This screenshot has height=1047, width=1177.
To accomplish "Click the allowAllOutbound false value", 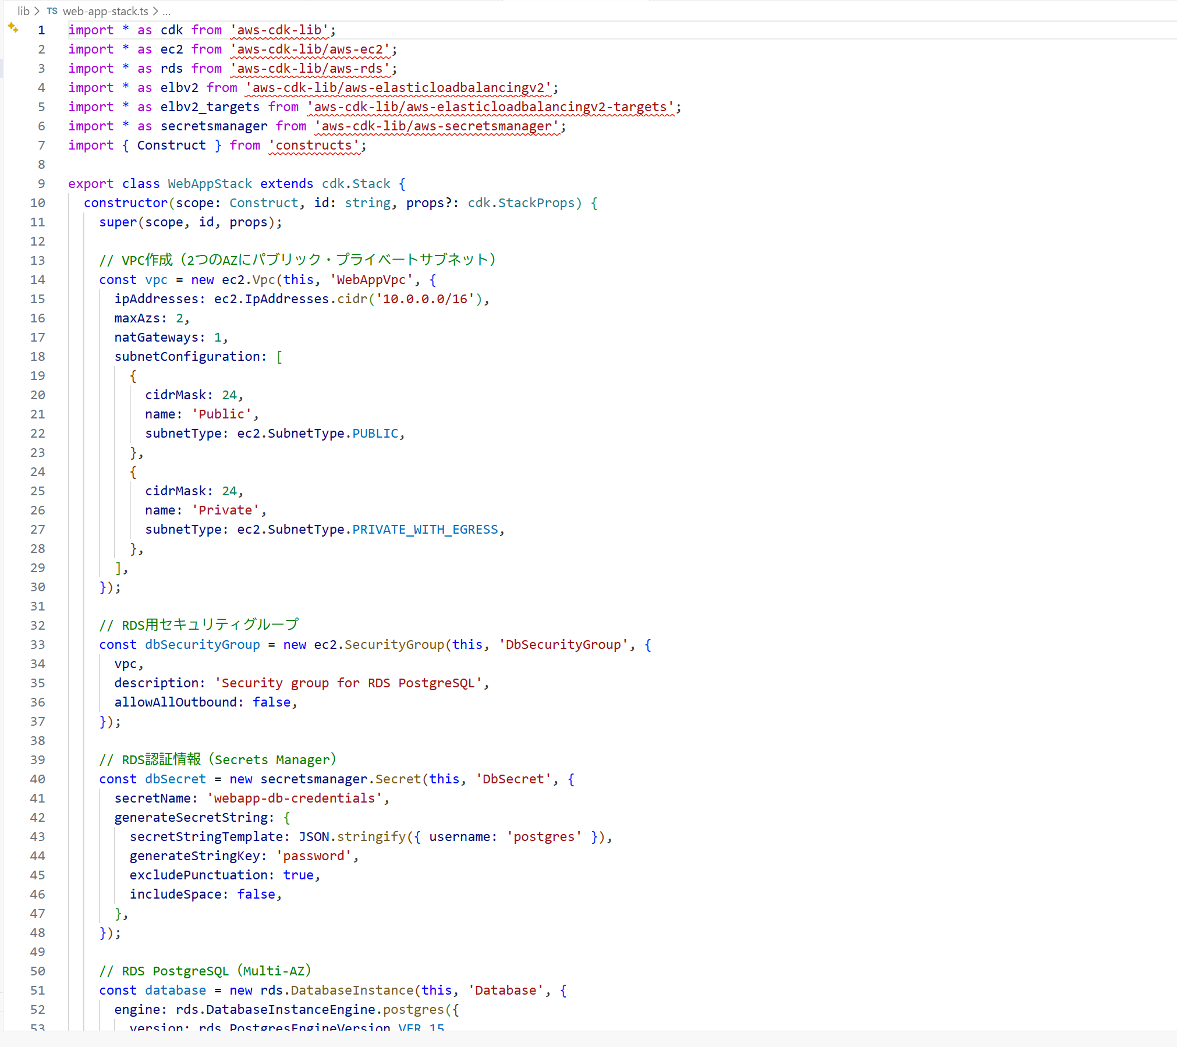I will pos(271,702).
